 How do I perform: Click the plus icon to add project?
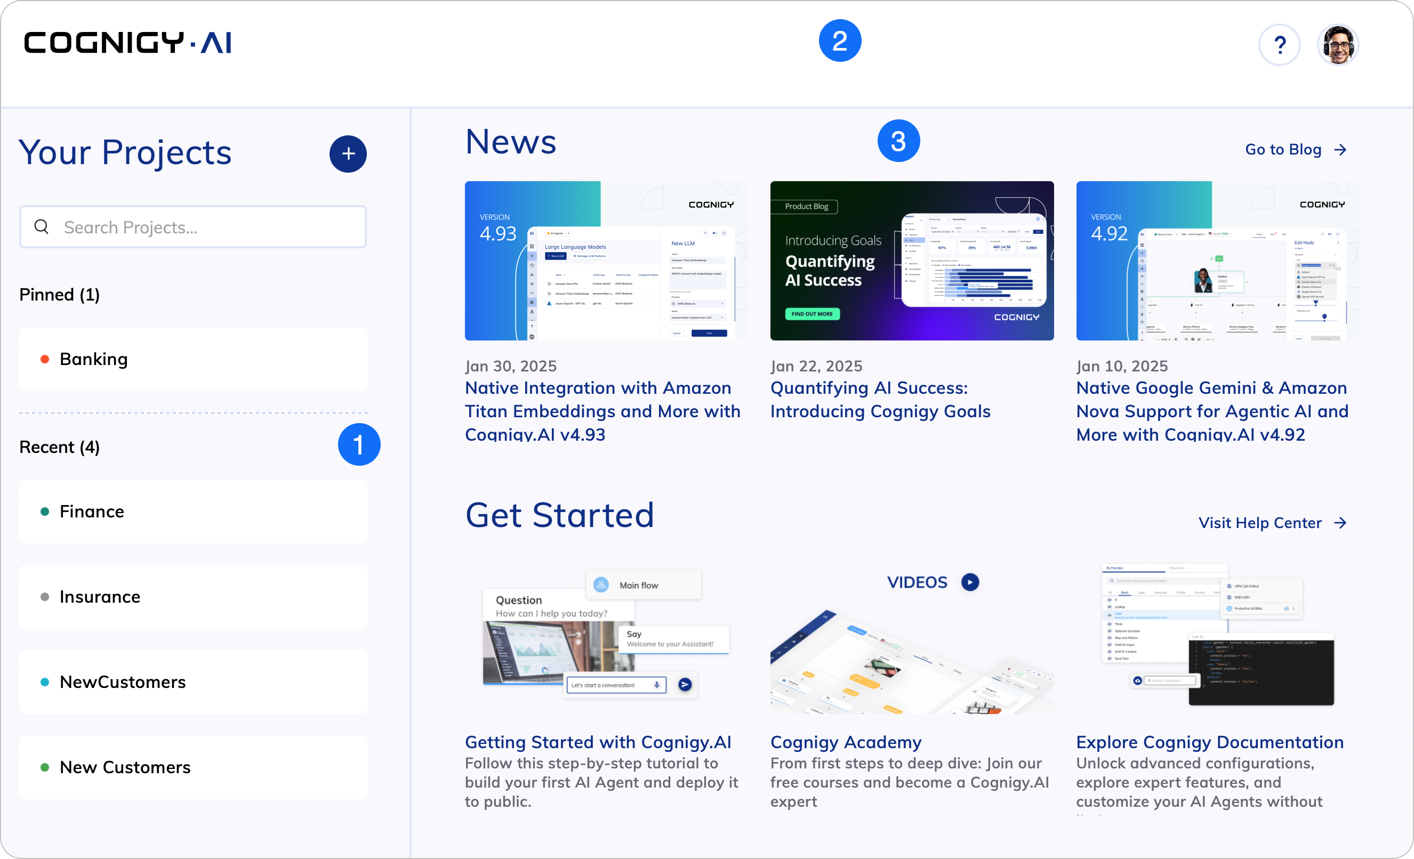pyautogui.click(x=348, y=153)
